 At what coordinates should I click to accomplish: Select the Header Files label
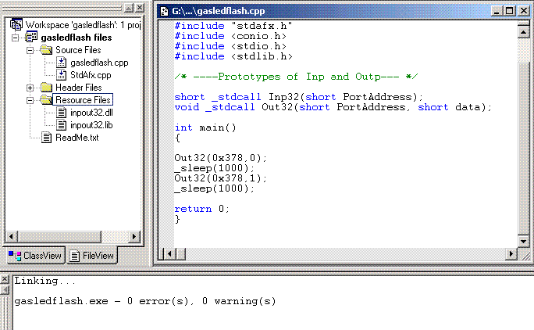click(x=79, y=88)
